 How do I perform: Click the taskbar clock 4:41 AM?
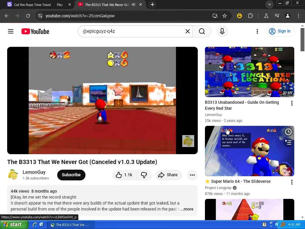pyautogui.click(x=294, y=225)
